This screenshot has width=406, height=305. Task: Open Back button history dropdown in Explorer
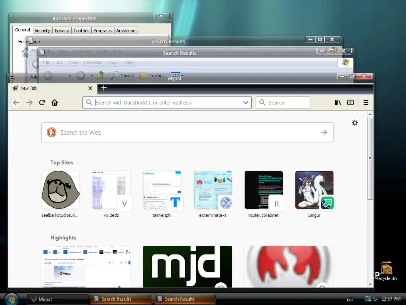(70, 76)
